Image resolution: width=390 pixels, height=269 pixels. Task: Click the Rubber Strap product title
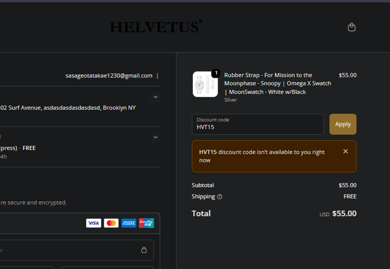coord(277,83)
